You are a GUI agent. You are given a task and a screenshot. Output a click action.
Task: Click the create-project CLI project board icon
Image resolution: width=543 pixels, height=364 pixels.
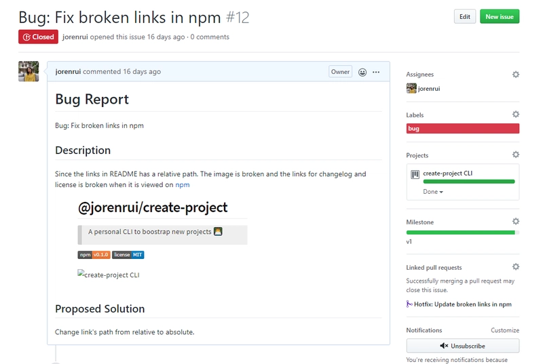pyautogui.click(x=415, y=174)
